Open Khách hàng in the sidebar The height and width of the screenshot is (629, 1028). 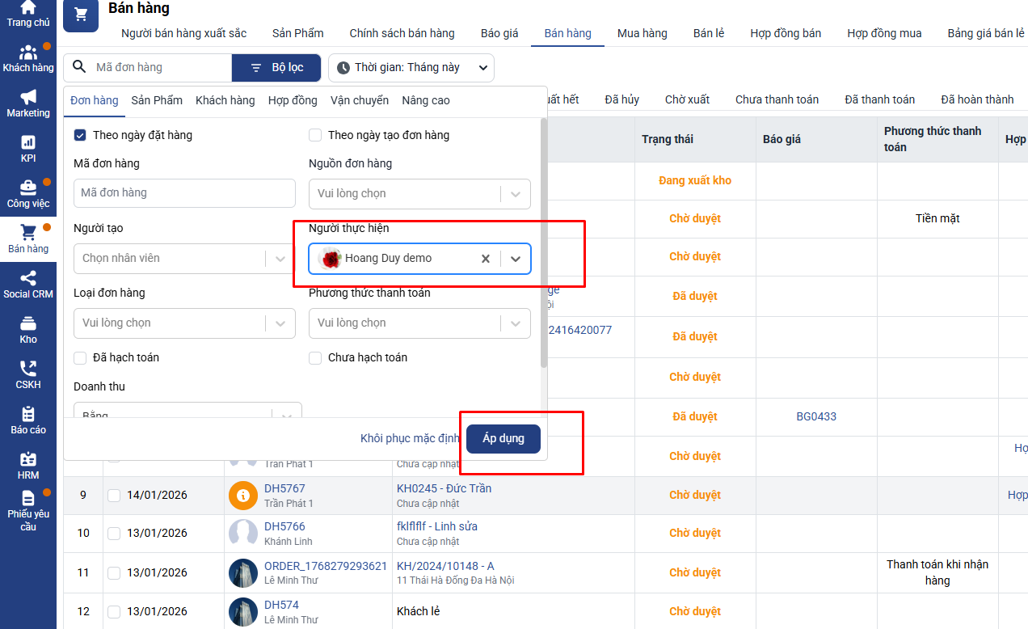pos(28,58)
